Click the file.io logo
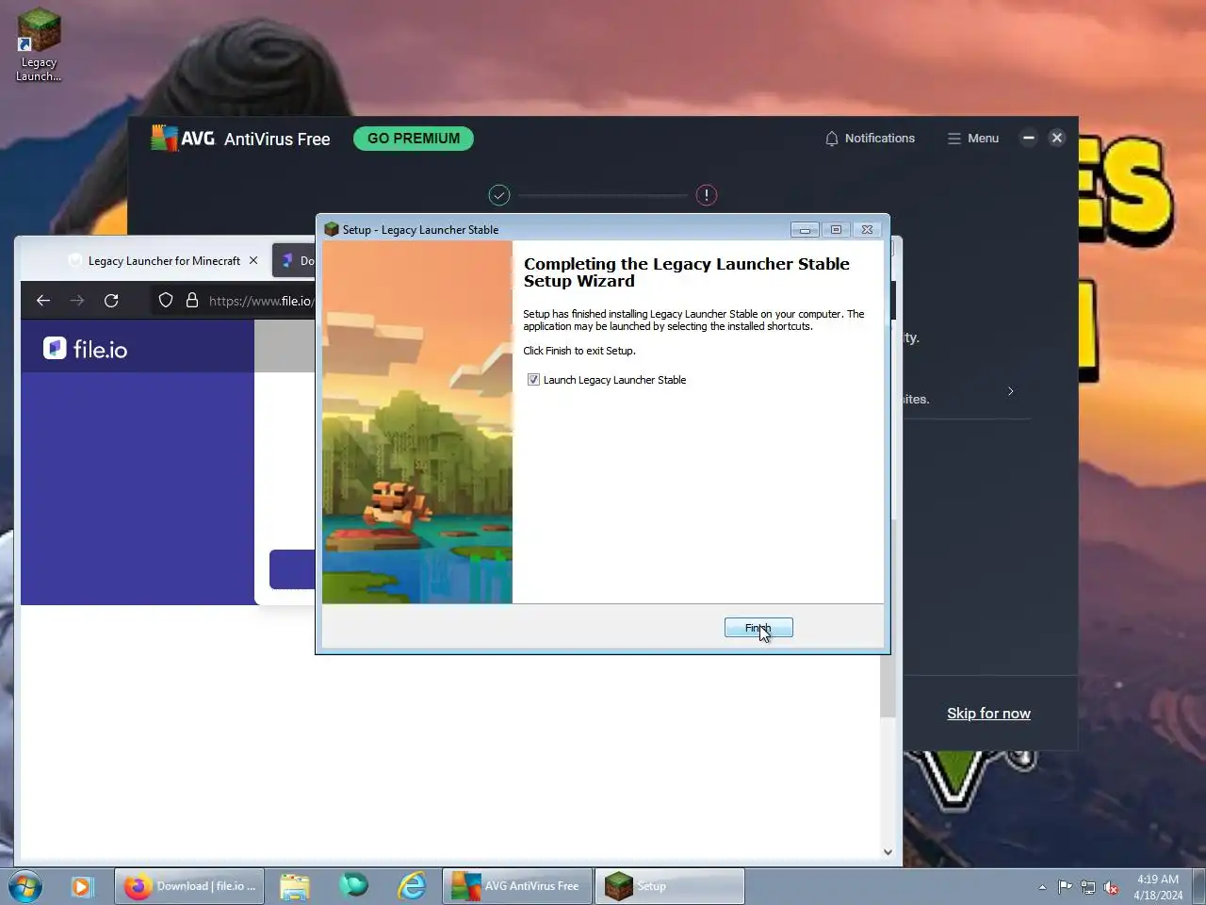Image resolution: width=1206 pixels, height=905 pixels. click(x=85, y=349)
